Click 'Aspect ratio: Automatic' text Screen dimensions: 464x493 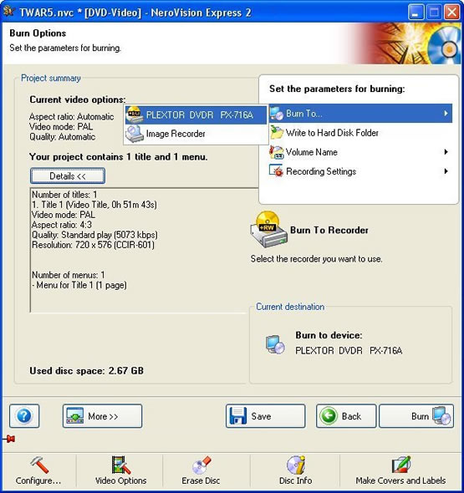tap(71, 117)
